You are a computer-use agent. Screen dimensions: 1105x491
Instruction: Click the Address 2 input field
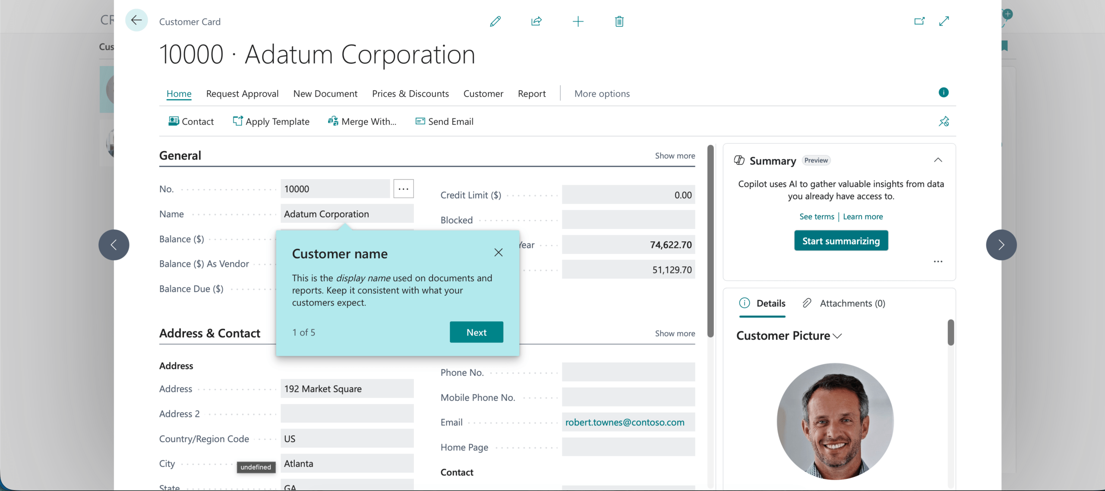coord(347,414)
